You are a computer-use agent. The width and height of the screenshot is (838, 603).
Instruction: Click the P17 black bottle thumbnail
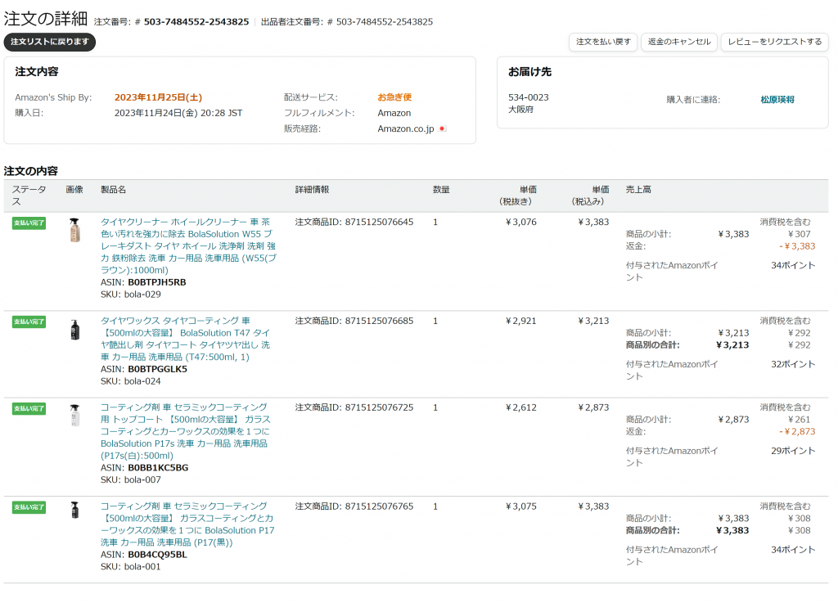point(74,510)
